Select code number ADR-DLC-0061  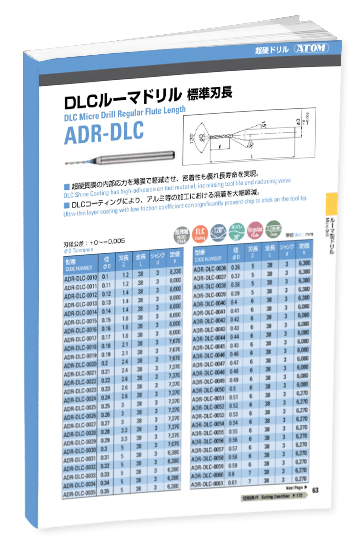(x=207, y=484)
